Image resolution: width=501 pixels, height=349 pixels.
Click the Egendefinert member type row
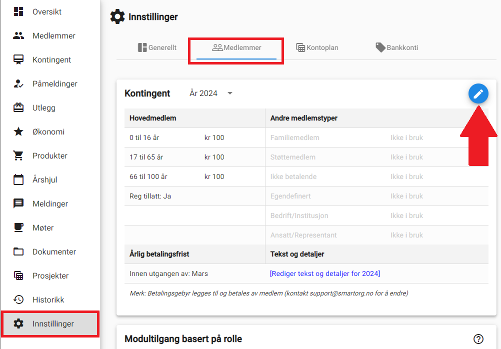[376, 196]
